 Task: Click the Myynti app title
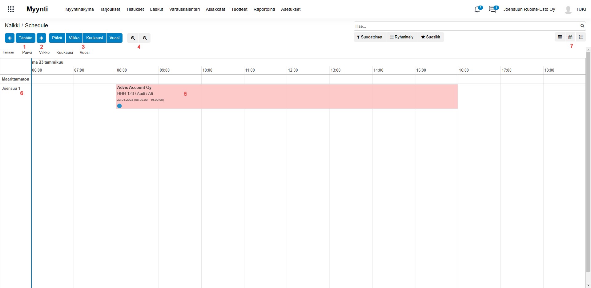37,9
